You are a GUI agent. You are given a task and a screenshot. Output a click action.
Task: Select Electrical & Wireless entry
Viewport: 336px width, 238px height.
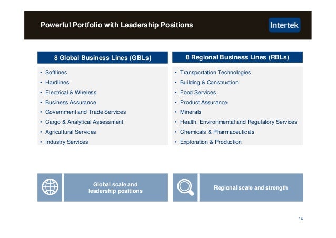point(71,92)
